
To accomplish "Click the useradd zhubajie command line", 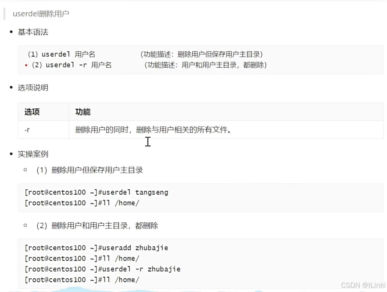I will (96, 248).
